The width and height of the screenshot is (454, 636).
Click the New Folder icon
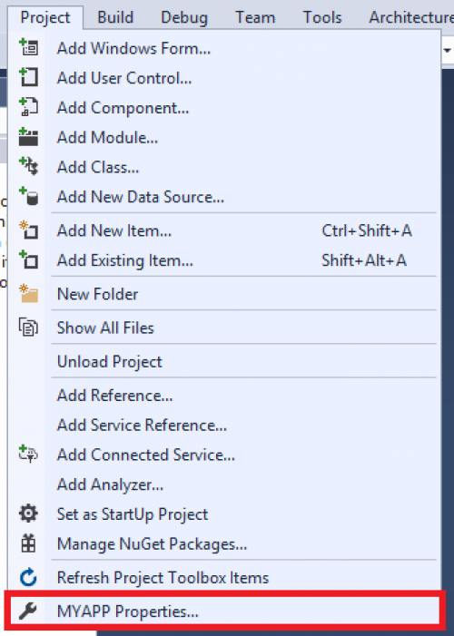pos(28,293)
